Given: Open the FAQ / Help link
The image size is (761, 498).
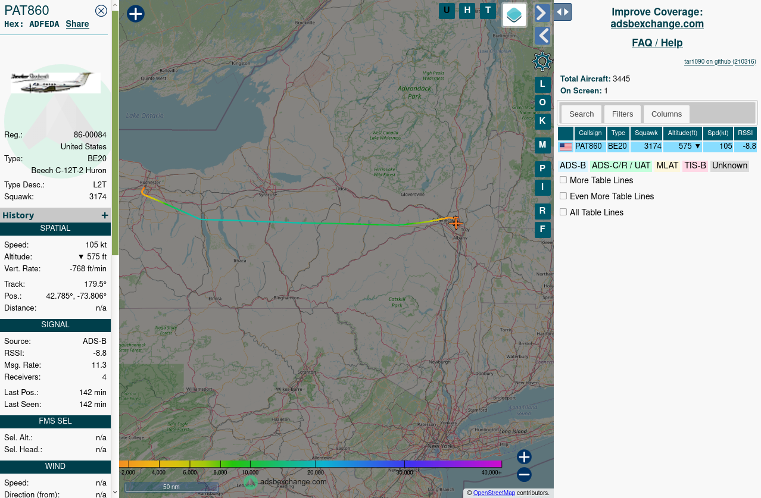Looking at the screenshot, I should 657,43.
